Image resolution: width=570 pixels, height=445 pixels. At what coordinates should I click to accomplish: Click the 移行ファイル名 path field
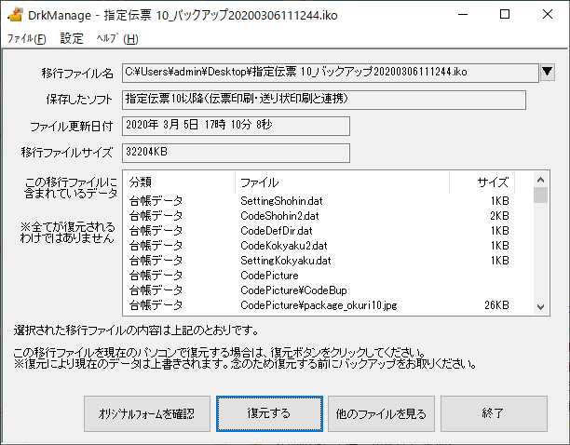tap(330, 73)
